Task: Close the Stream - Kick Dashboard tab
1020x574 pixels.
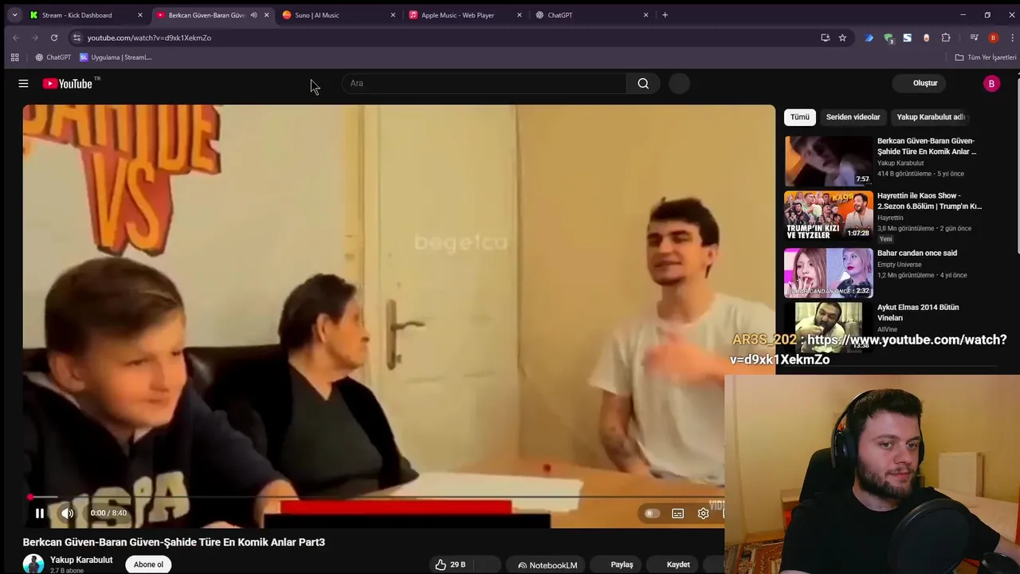Action: click(x=140, y=15)
